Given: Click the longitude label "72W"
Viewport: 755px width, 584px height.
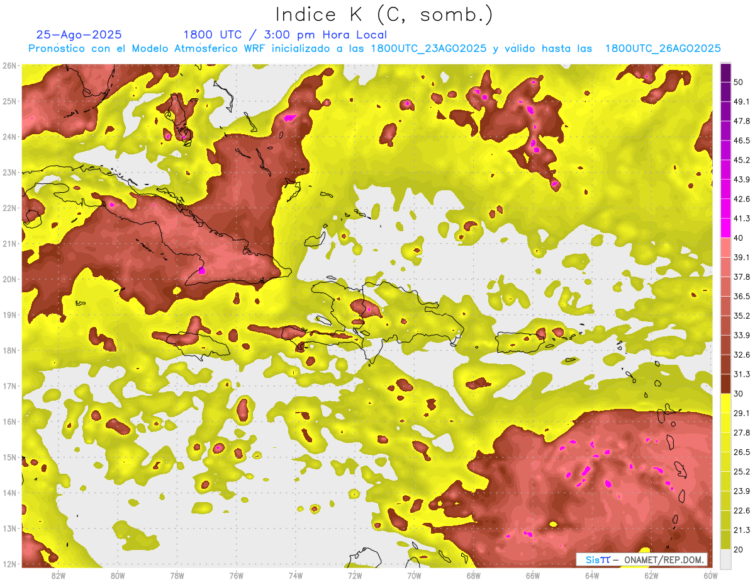Looking at the screenshot, I should [x=355, y=576].
